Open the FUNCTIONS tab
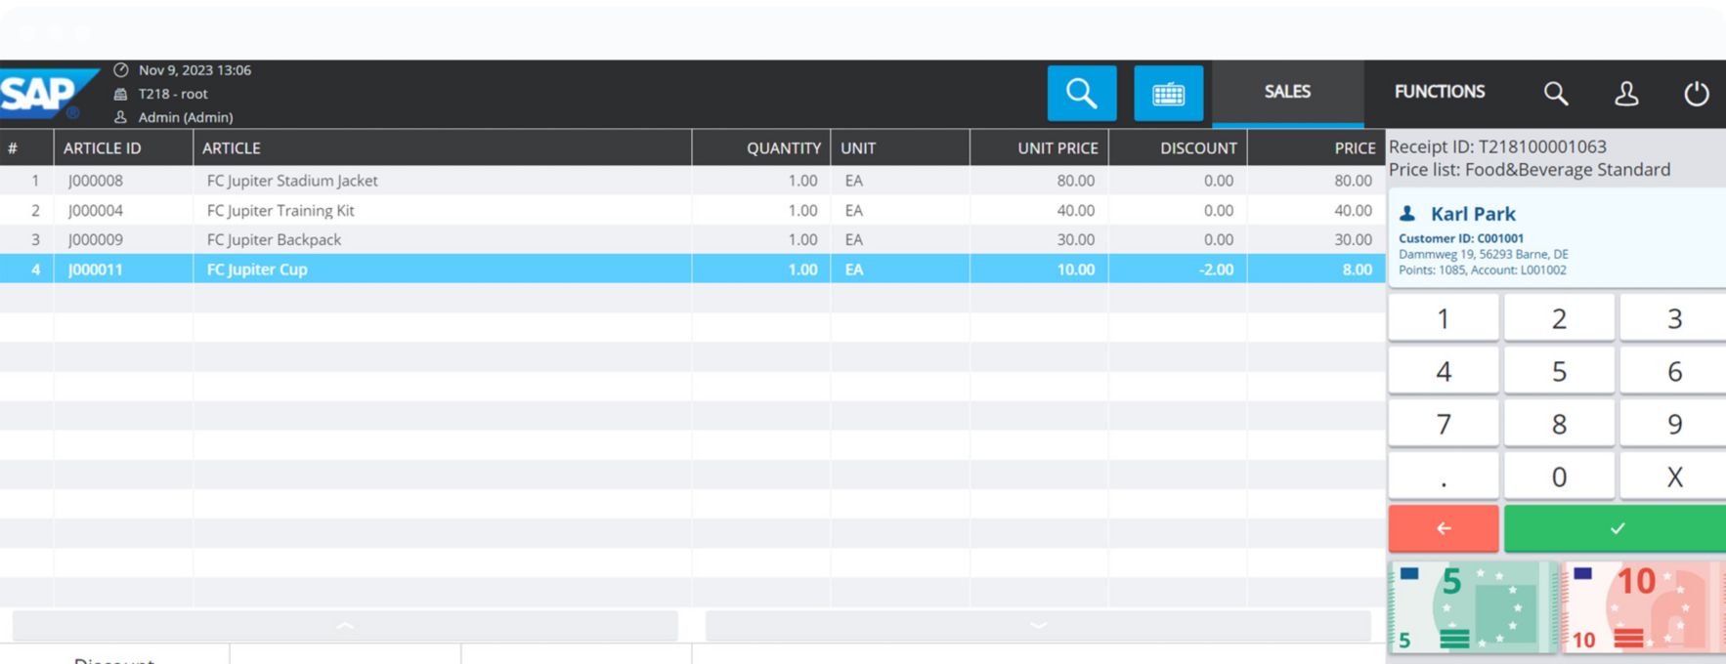This screenshot has width=1726, height=664. [x=1439, y=92]
